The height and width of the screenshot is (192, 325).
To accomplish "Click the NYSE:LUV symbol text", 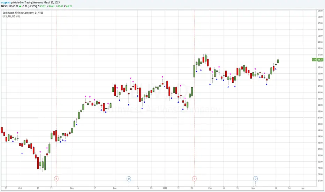I will click(6, 6).
